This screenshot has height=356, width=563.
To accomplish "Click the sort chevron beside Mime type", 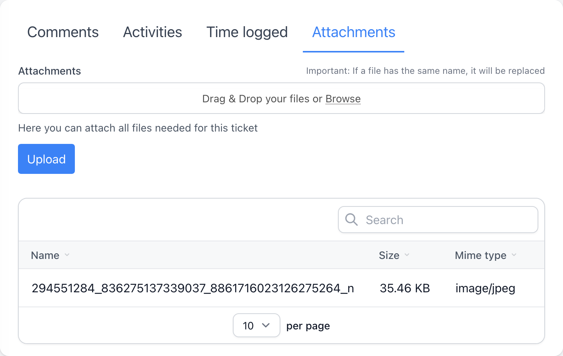I will 514,255.
